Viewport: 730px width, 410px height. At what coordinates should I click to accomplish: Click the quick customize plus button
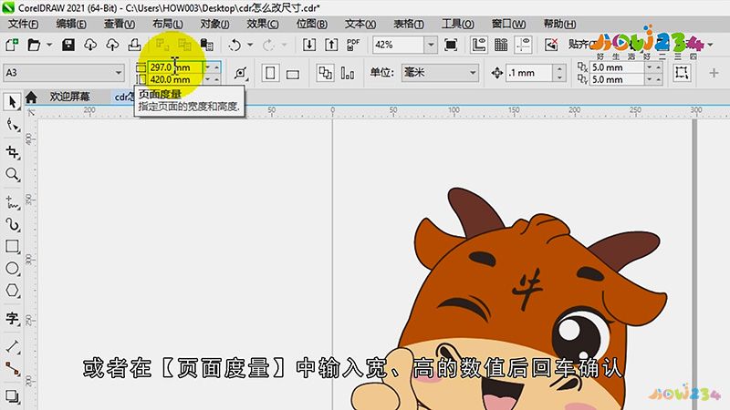pos(714,73)
